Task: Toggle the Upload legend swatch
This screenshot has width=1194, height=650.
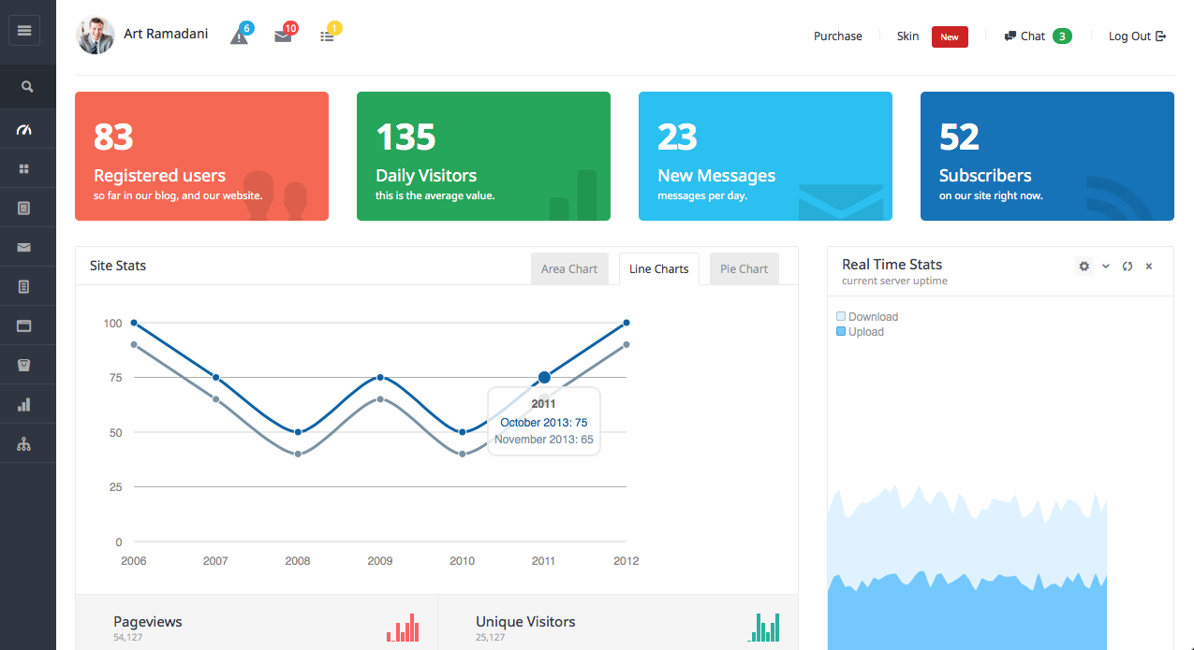Action: (841, 332)
